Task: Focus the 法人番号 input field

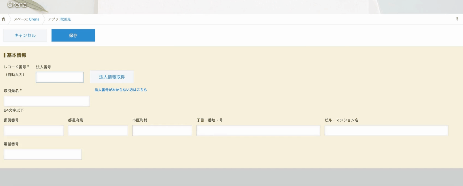Action: pyautogui.click(x=60, y=77)
